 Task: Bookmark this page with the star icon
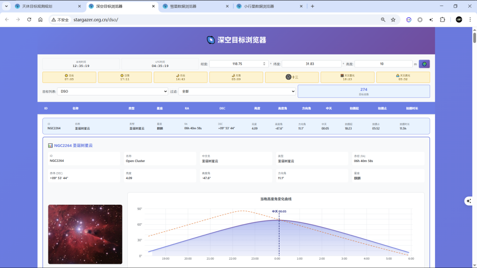pos(393,20)
